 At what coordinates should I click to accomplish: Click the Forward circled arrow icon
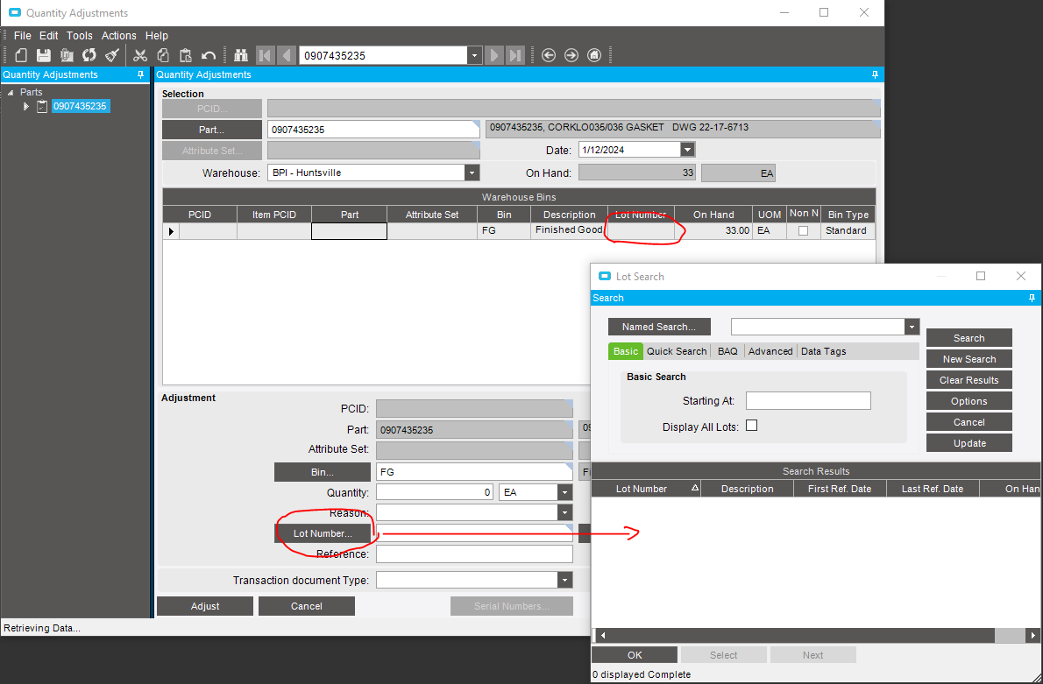(571, 55)
